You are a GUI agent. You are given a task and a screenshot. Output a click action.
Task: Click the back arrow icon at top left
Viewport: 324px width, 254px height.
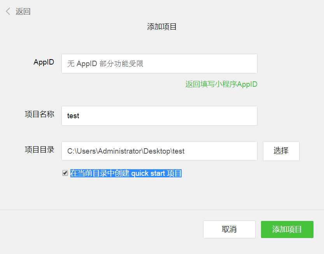point(8,12)
